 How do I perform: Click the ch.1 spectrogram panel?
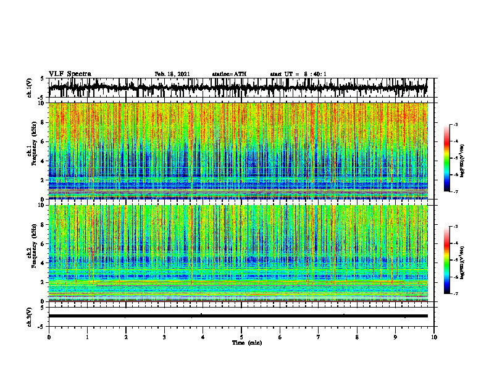238,151
